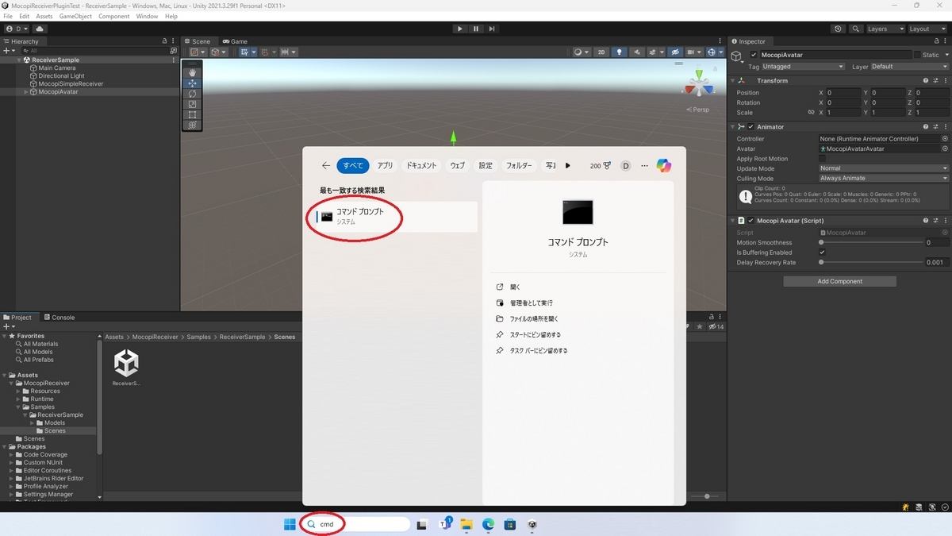The width and height of the screenshot is (952, 536).
Task: Open the Component menu
Action: [113, 16]
